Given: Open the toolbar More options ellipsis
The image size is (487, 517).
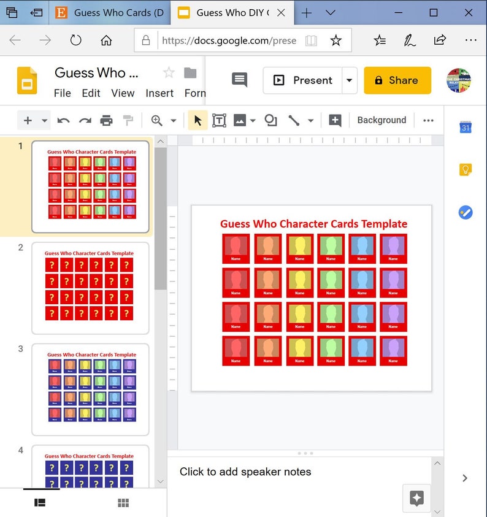Looking at the screenshot, I should coord(428,120).
